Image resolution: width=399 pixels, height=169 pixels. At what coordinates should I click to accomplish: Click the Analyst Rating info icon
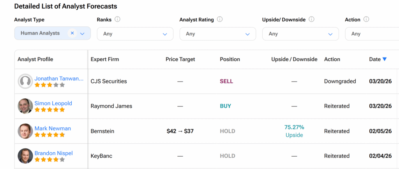click(220, 19)
